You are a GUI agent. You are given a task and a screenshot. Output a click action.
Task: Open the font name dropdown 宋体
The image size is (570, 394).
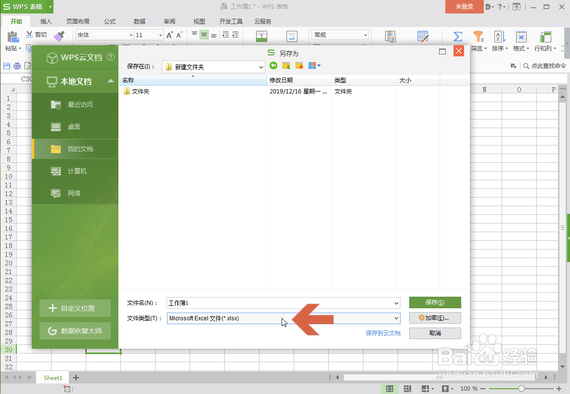tap(131, 35)
